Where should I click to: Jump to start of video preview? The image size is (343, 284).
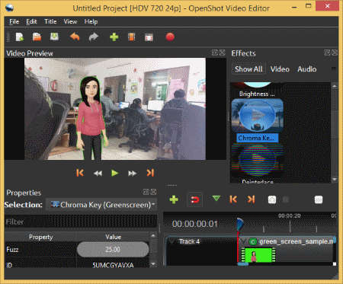(80, 173)
